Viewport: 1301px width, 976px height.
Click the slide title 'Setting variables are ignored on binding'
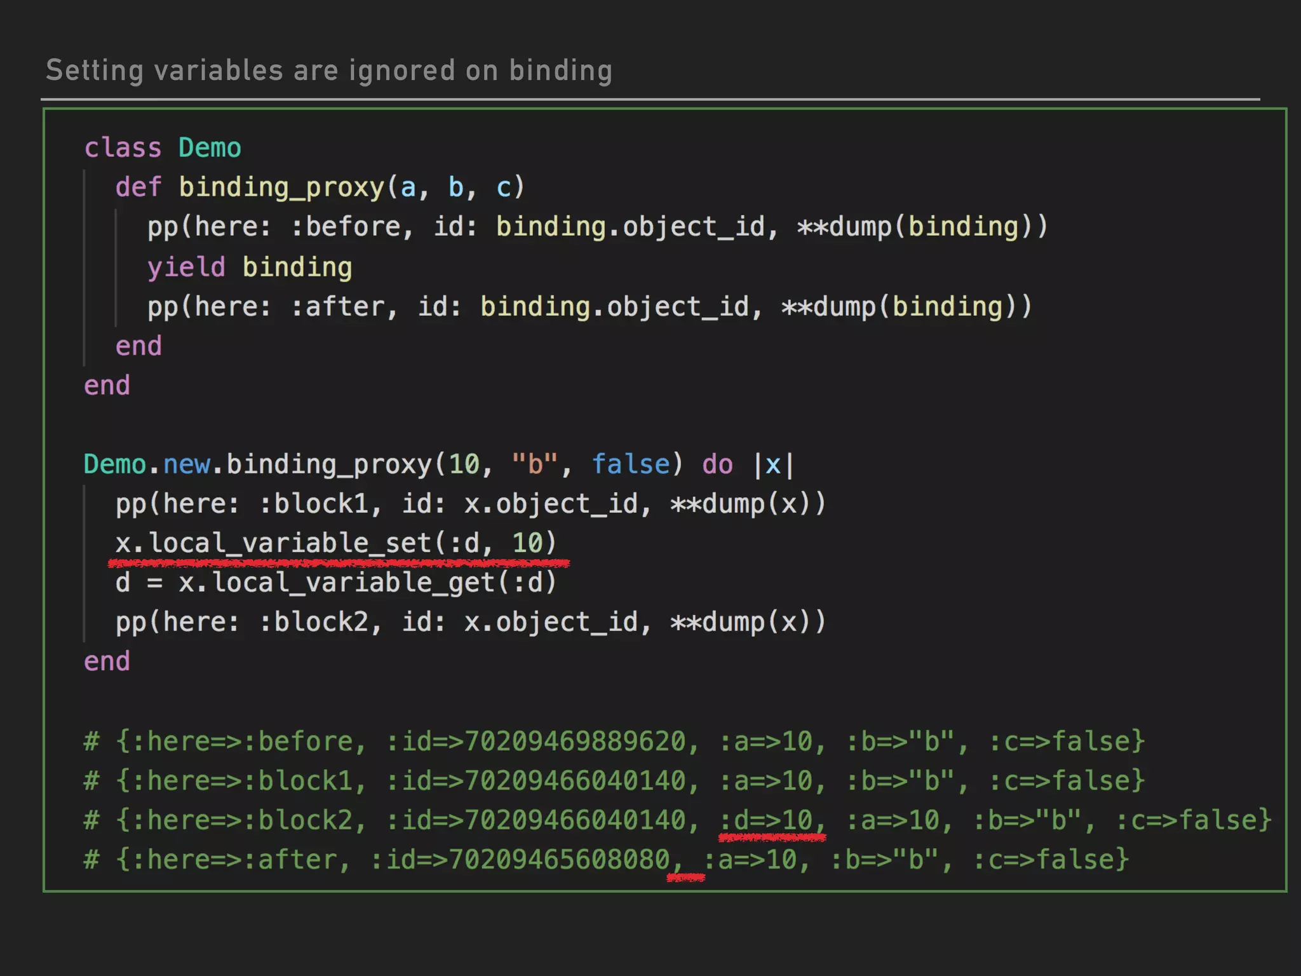[x=329, y=71]
